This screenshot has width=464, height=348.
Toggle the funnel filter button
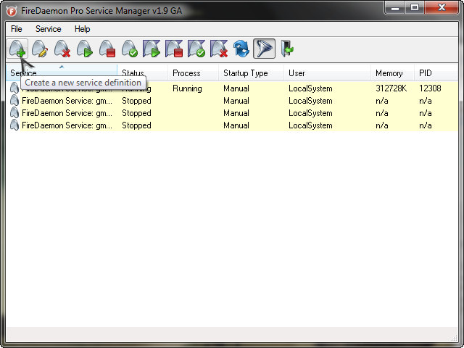(264, 49)
